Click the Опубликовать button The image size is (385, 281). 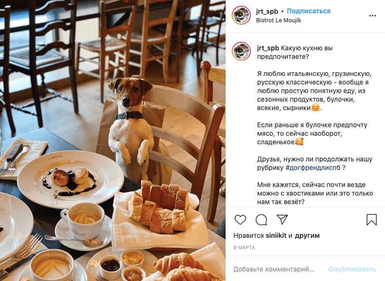click(352, 269)
